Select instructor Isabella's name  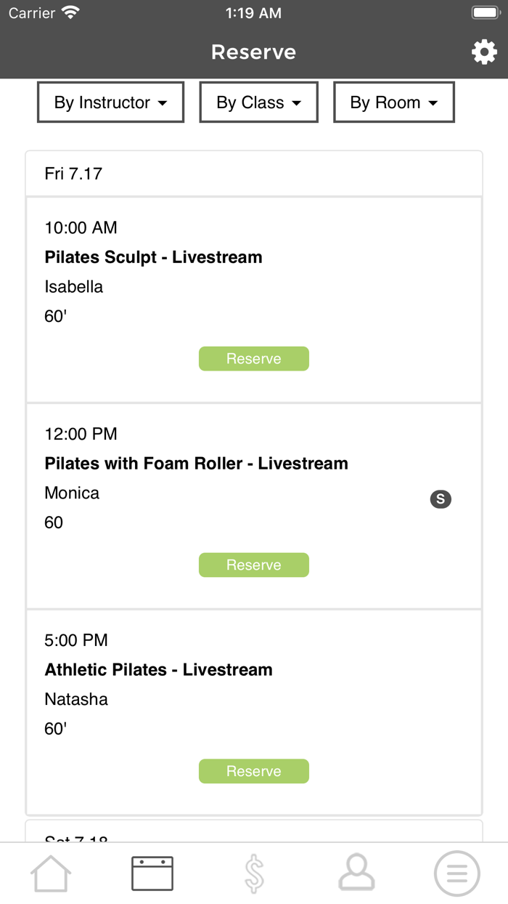(x=73, y=287)
